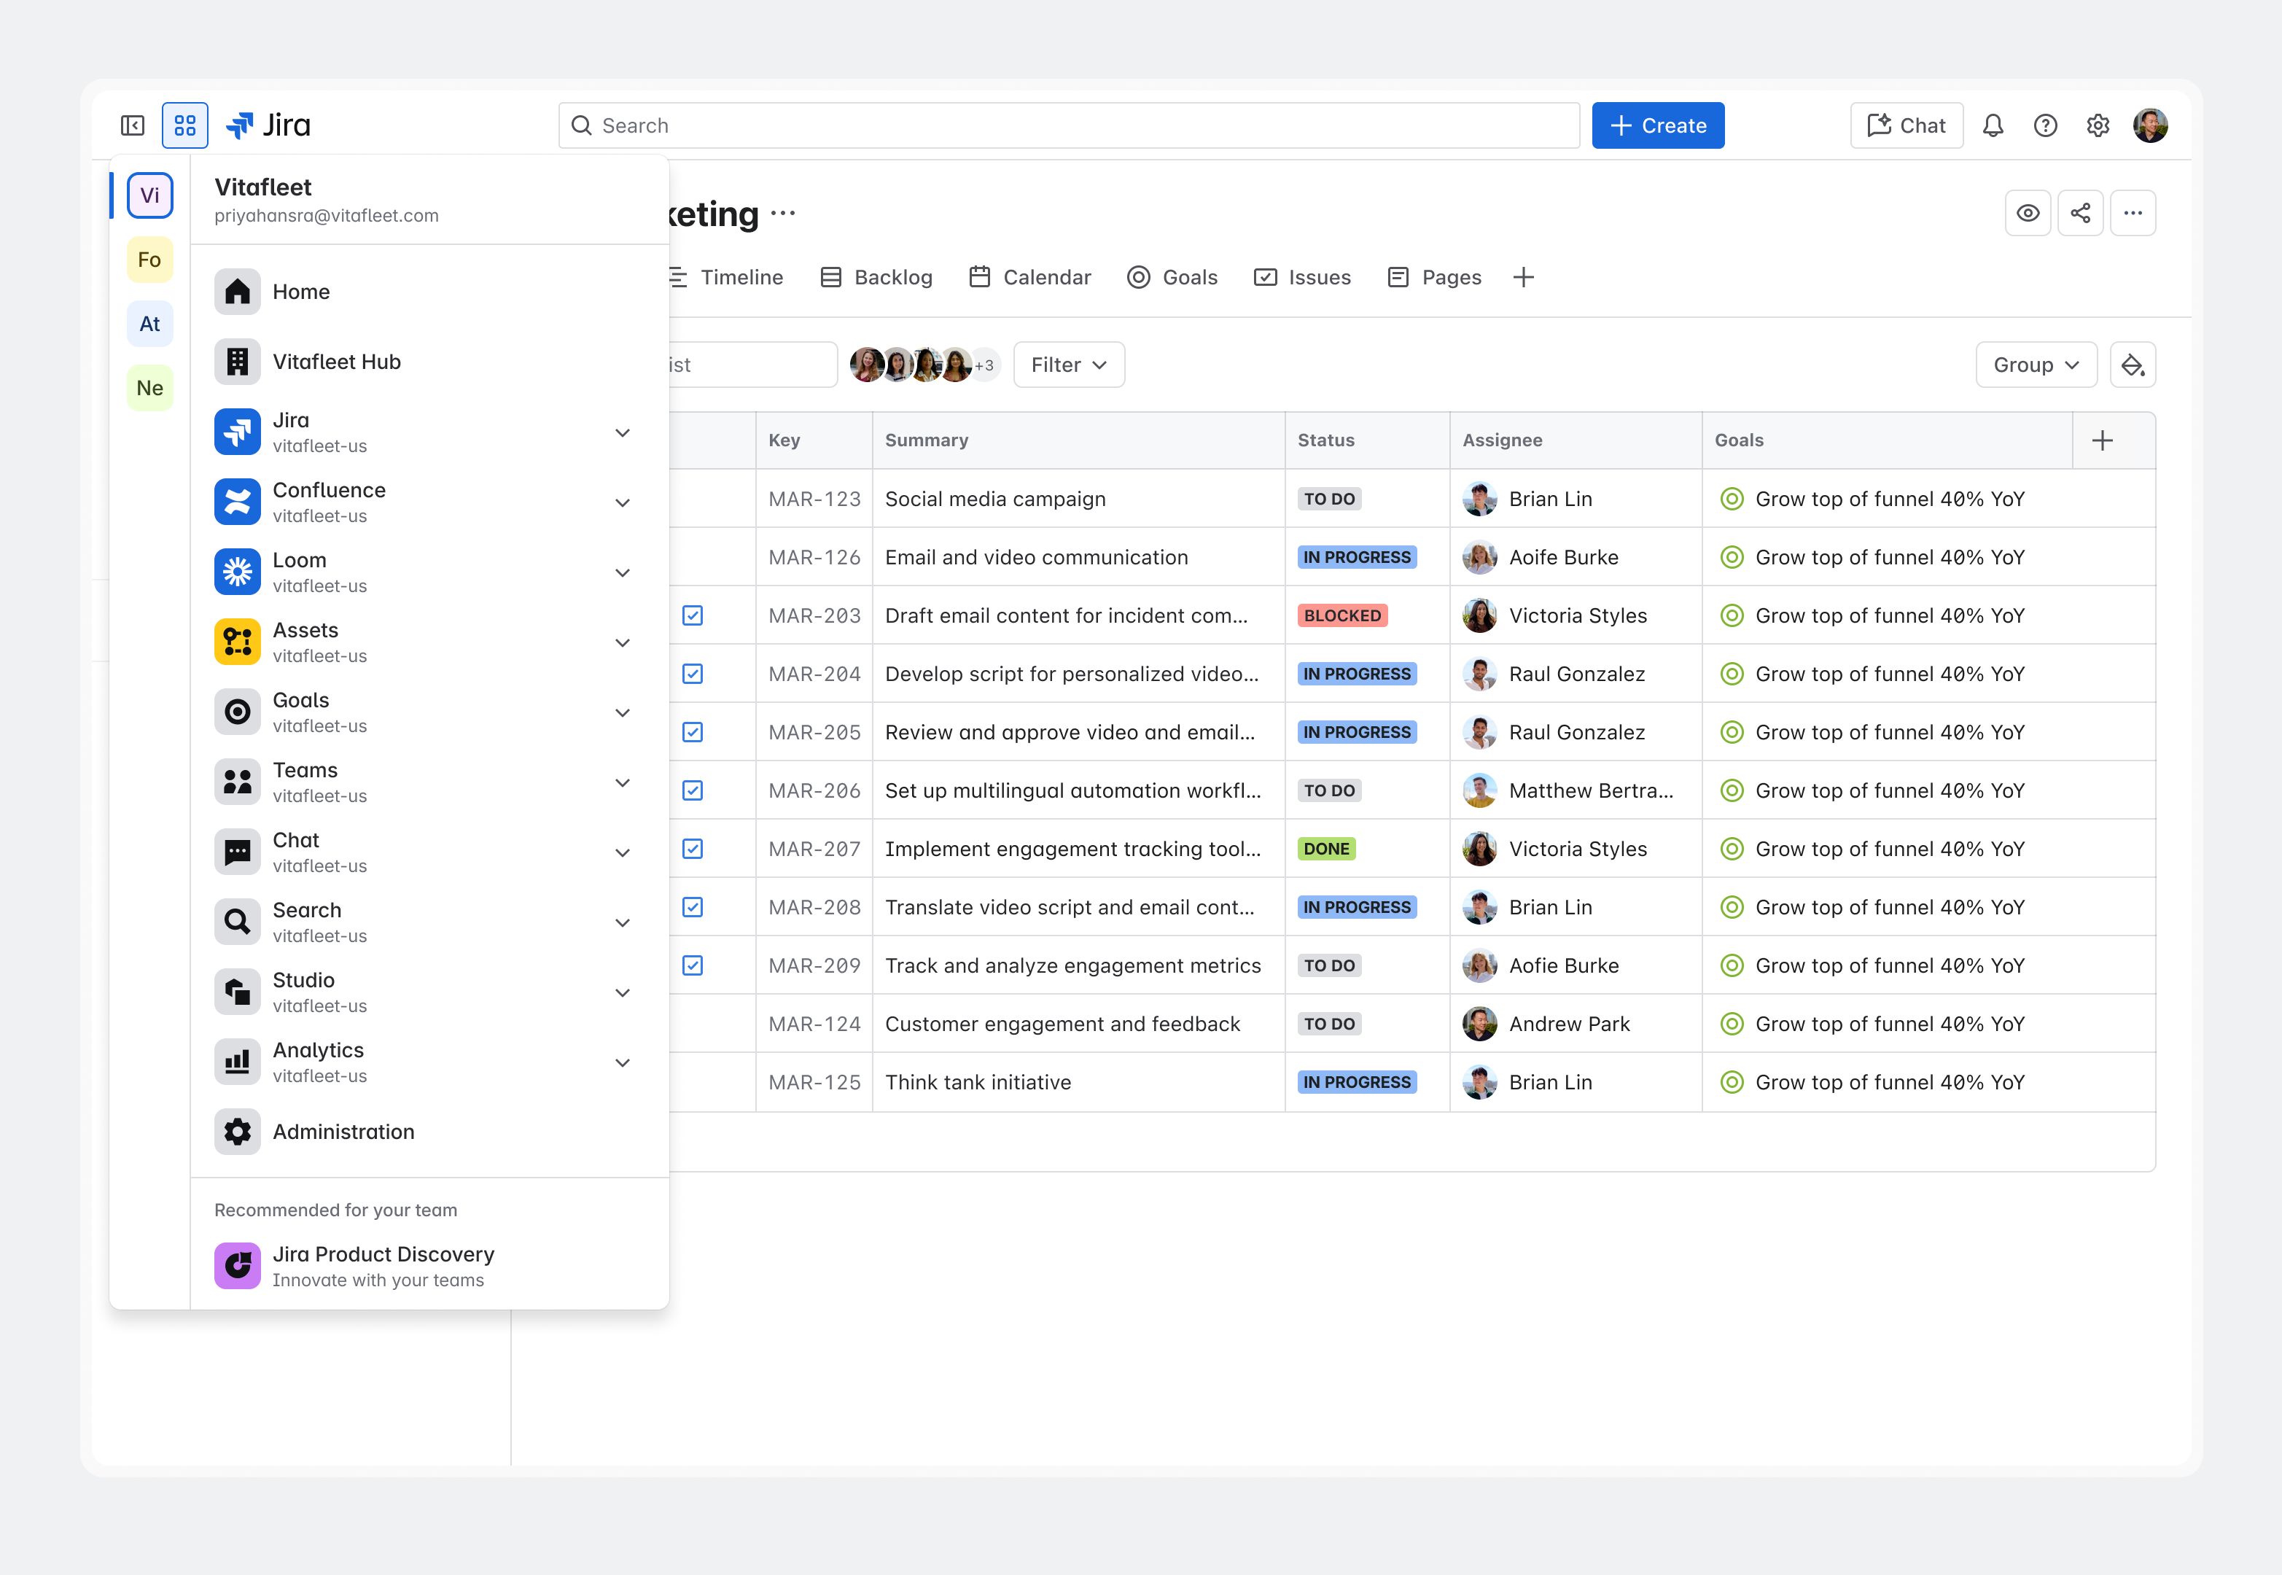2282x1575 pixels.
Task: Click the share icon
Action: pyautogui.click(x=2080, y=213)
